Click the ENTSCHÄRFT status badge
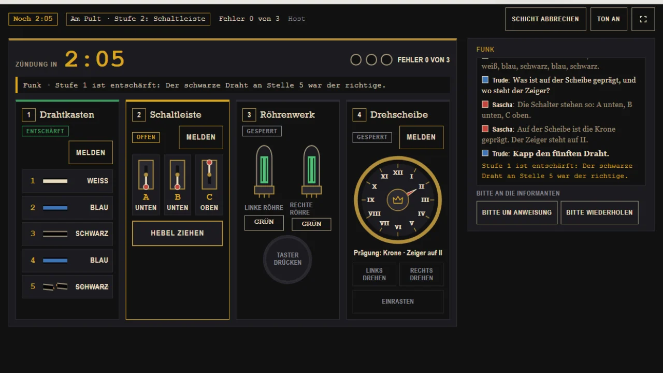The width and height of the screenshot is (663, 373). pyautogui.click(x=46, y=132)
